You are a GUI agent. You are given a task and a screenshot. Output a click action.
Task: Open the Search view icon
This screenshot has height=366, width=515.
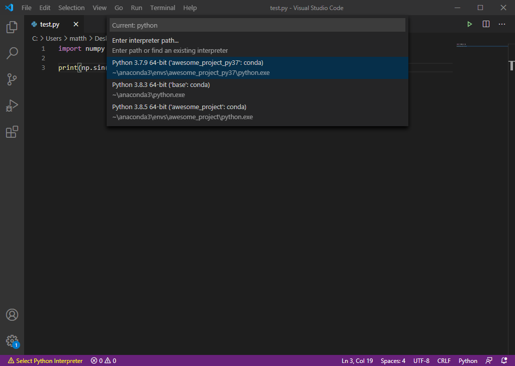(12, 53)
